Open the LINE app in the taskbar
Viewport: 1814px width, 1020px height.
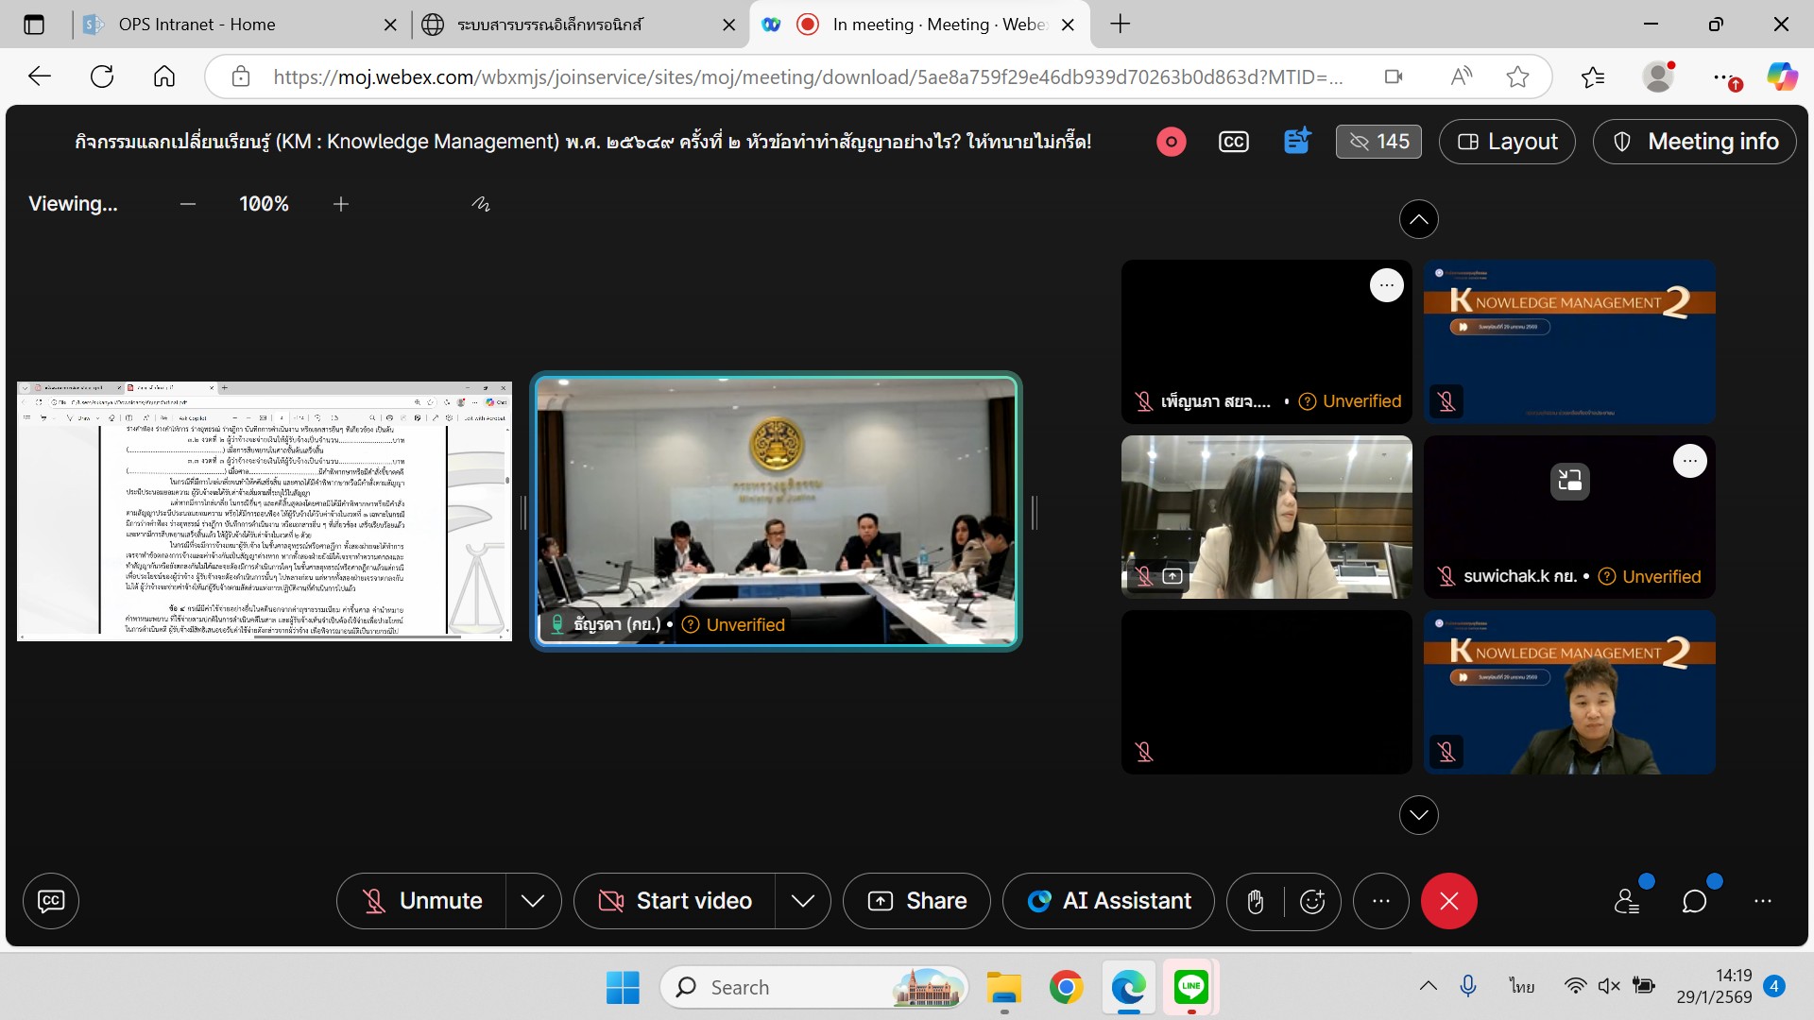click(x=1190, y=987)
